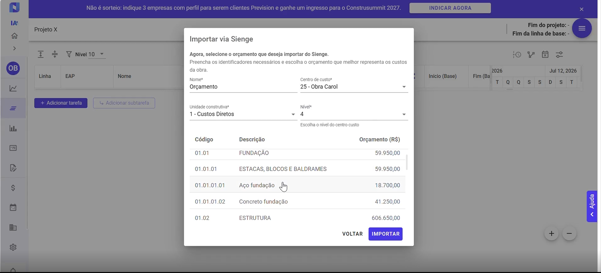The height and width of the screenshot is (273, 601).
Task: Click the calendar with X icon
Action: click(545, 55)
